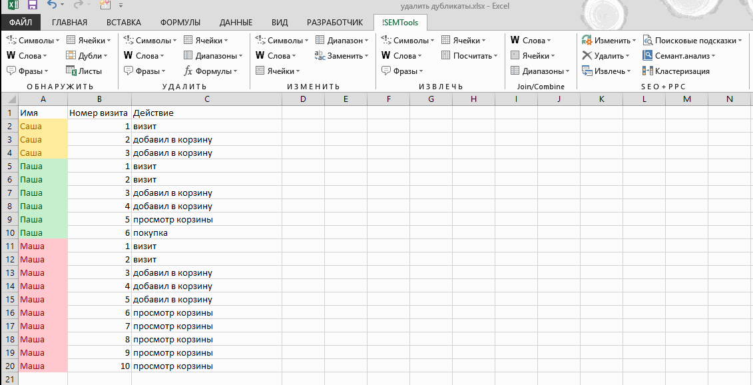The width and height of the screenshot is (753, 385).
Task: Expand Поисковые подсказки menu
Action: [692, 41]
